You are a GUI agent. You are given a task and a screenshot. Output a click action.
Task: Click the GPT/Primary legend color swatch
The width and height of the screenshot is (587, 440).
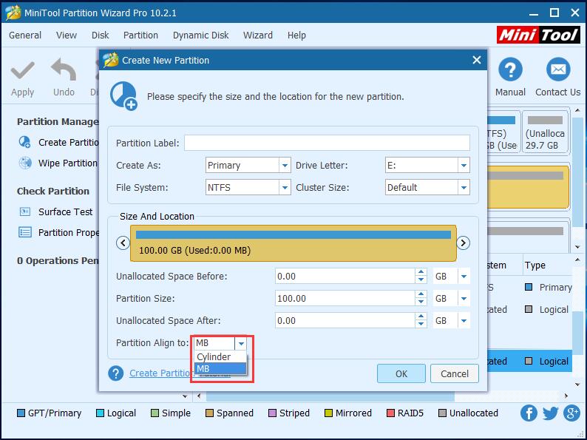[21, 413]
